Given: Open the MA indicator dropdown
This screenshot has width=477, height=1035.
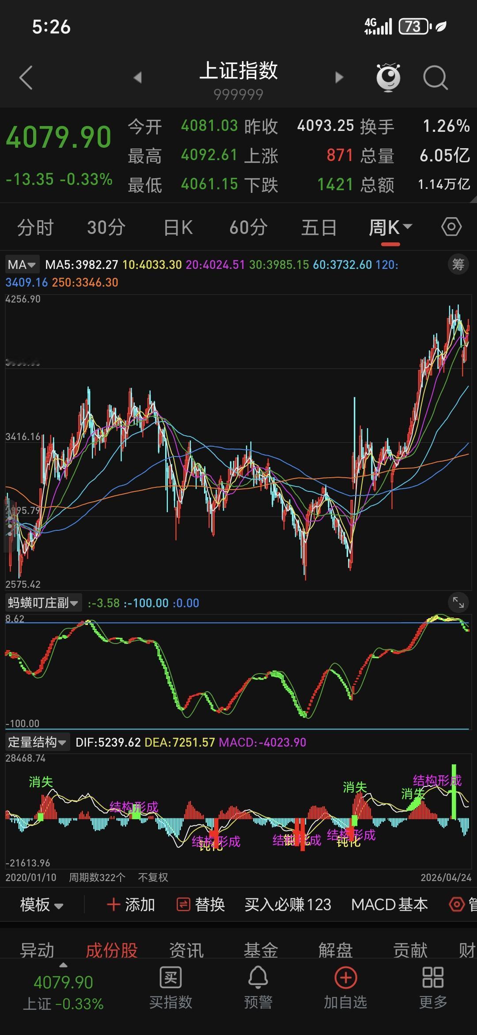Looking at the screenshot, I should click(22, 264).
